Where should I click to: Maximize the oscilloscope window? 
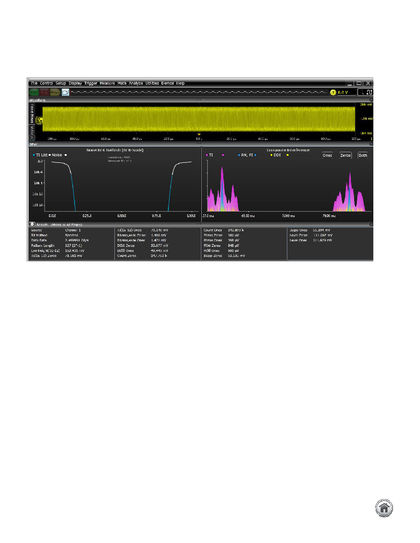[x=359, y=83]
